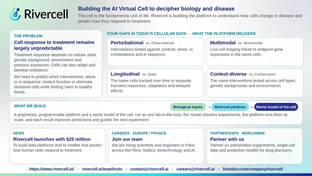Click 'Rivercell launches with $25 million' headline

52,139
